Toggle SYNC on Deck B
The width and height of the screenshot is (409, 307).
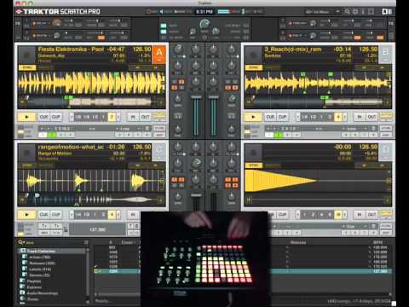click(254, 67)
